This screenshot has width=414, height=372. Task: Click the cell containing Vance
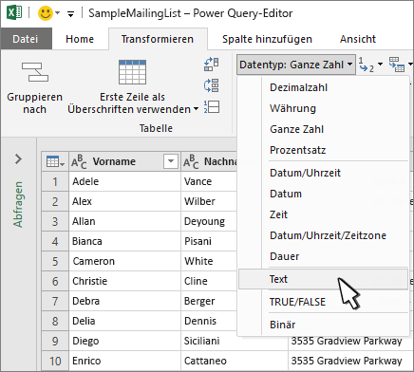[x=209, y=181]
